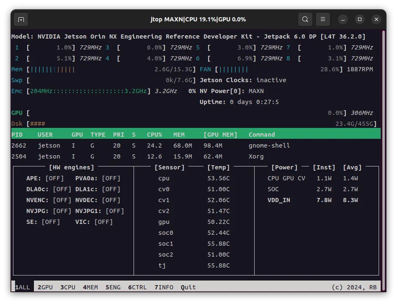This screenshot has width=397, height=304.
Task: Select the Xorg process row
Action: tap(256, 156)
